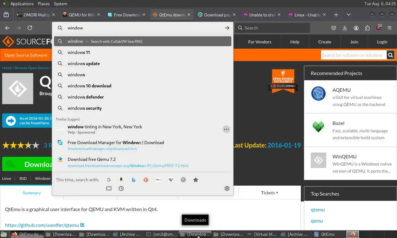Search with eBay one-off engine icon

158,180
